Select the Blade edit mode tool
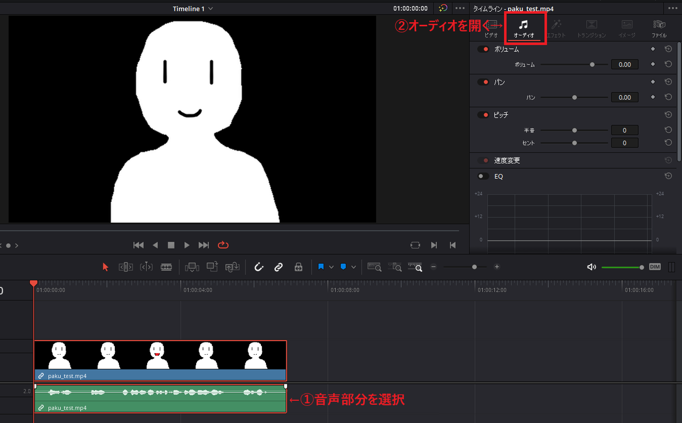This screenshot has height=423, width=682. tap(167, 267)
